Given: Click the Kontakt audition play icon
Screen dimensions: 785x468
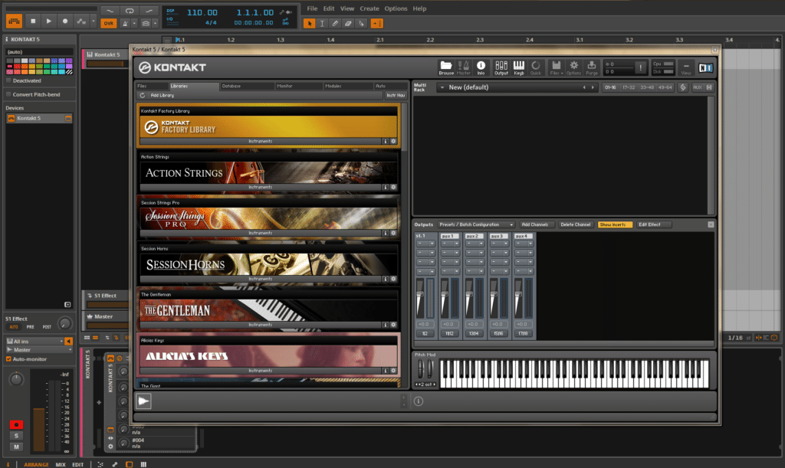Looking at the screenshot, I should (143, 401).
